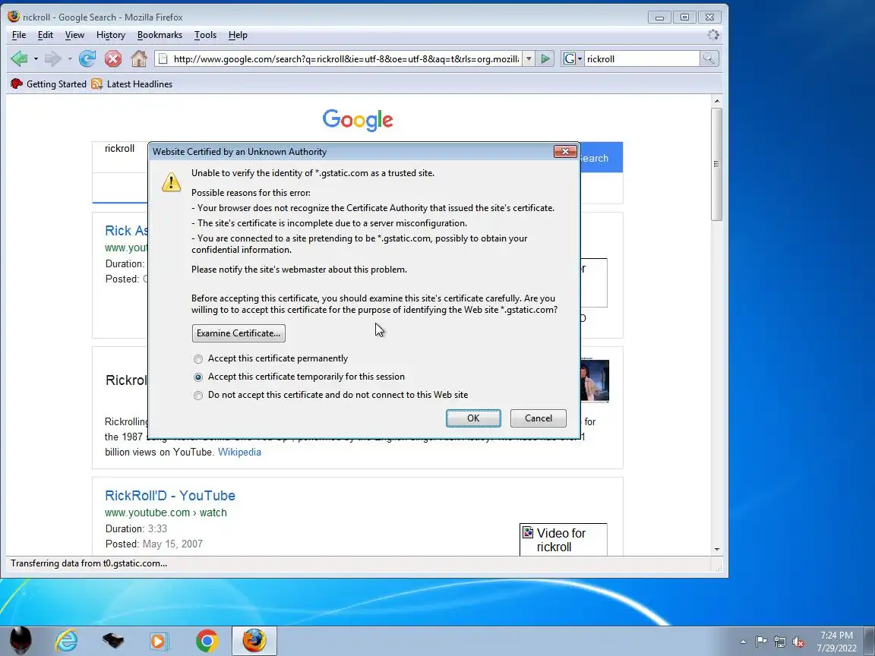Open the Latest Headlines feed bookmark
The image size is (875, 656).
[x=132, y=84]
